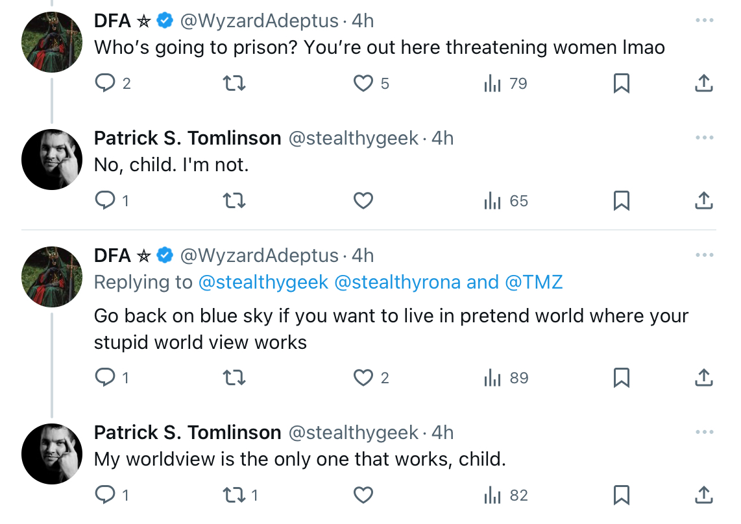Image resolution: width=741 pixels, height=524 pixels.
Task: Open more options on "No, child. I'm not." tweet
Action: (x=704, y=137)
